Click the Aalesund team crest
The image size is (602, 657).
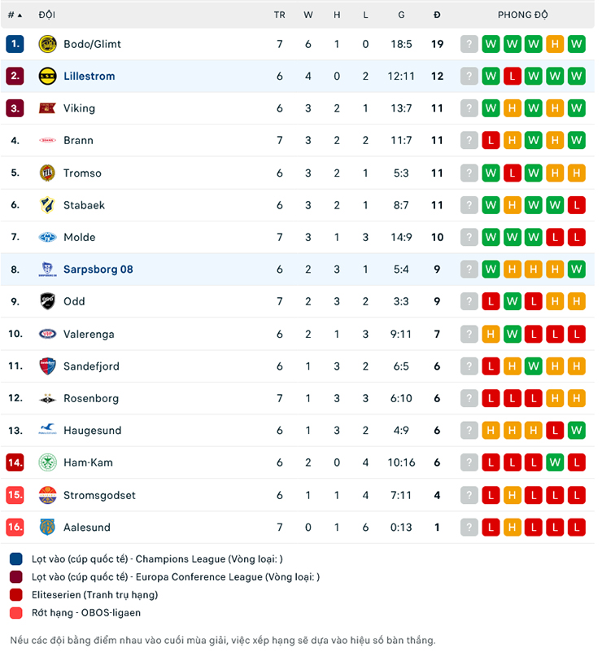tap(48, 527)
